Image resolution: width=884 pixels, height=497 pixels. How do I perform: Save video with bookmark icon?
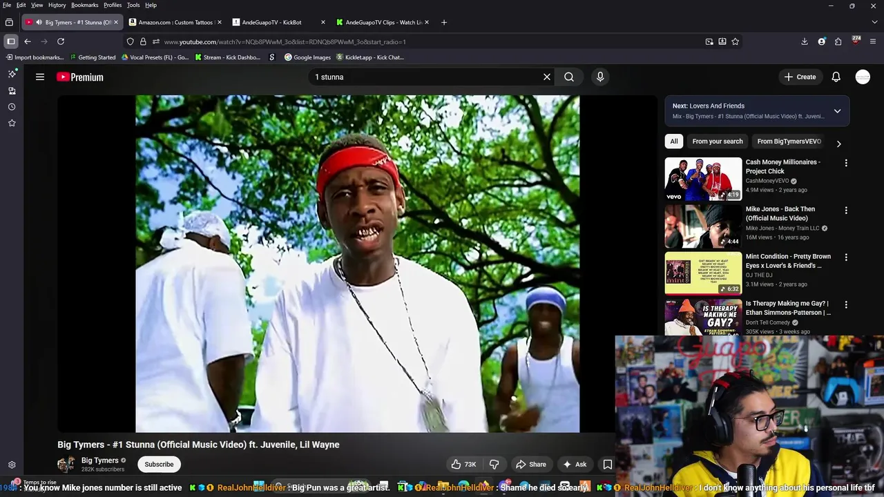pos(608,465)
